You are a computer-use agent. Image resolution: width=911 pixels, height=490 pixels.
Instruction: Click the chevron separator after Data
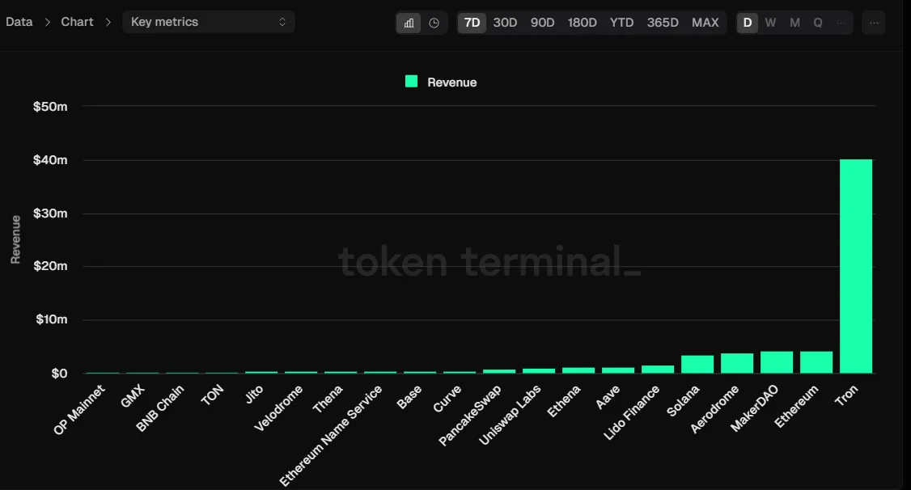tap(47, 22)
